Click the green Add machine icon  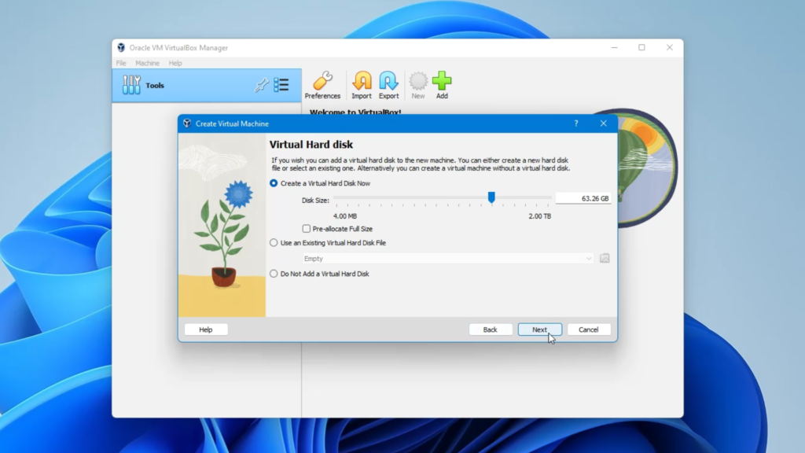(x=442, y=85)
